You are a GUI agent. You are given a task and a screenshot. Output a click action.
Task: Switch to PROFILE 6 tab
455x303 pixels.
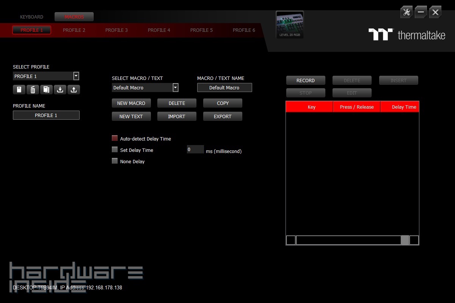(x=244, y=30)
